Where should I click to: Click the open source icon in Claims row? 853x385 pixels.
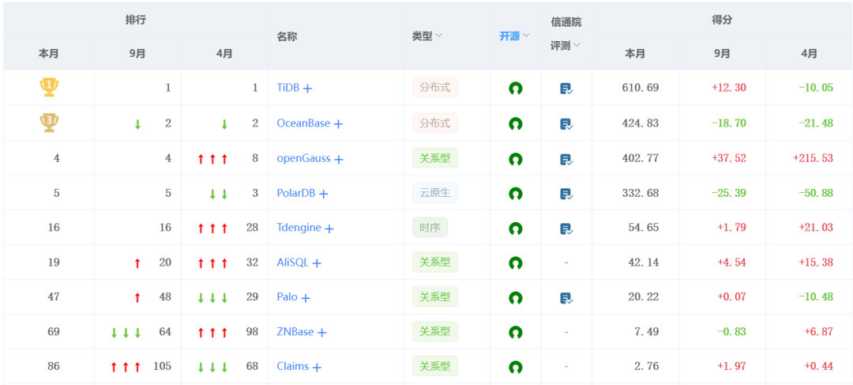point(515,367)
